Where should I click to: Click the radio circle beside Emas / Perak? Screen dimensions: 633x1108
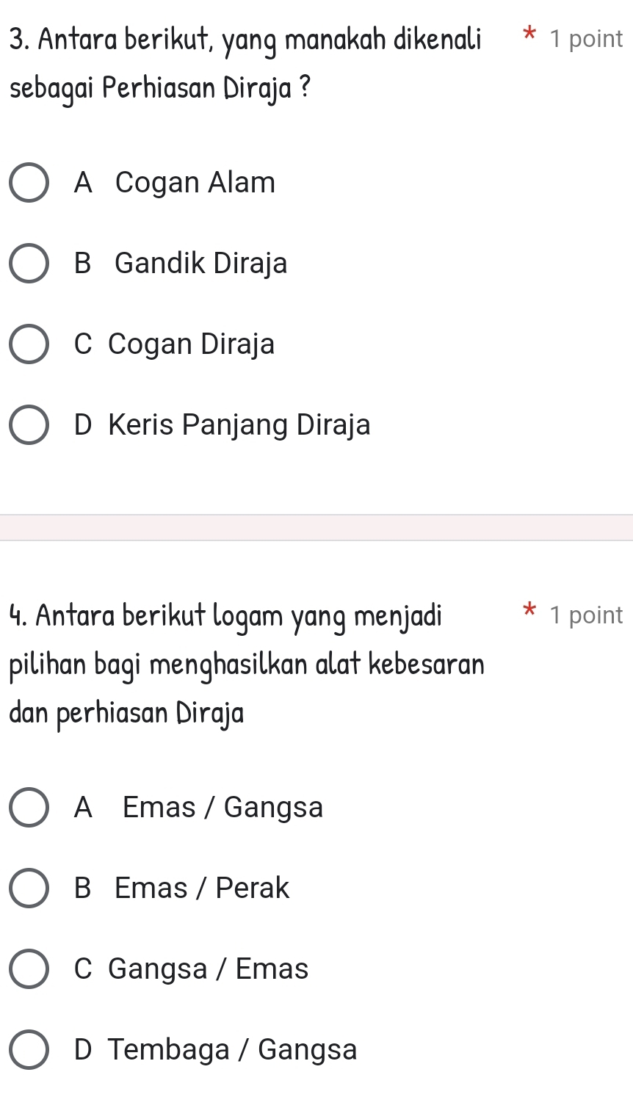tap(29, 888)
